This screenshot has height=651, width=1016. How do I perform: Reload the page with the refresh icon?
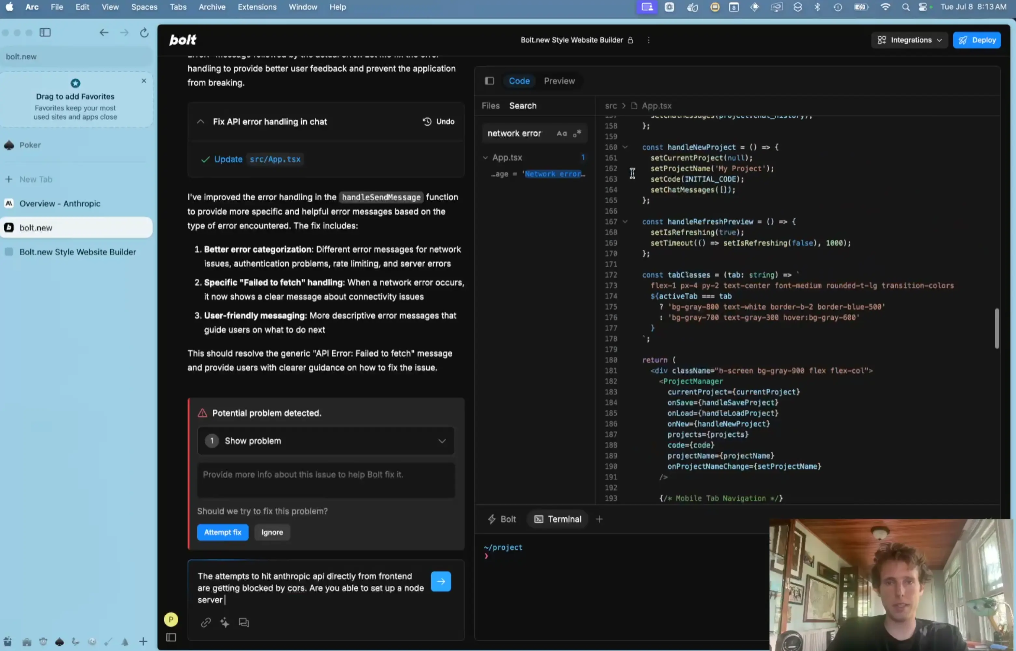pos(144,33)
